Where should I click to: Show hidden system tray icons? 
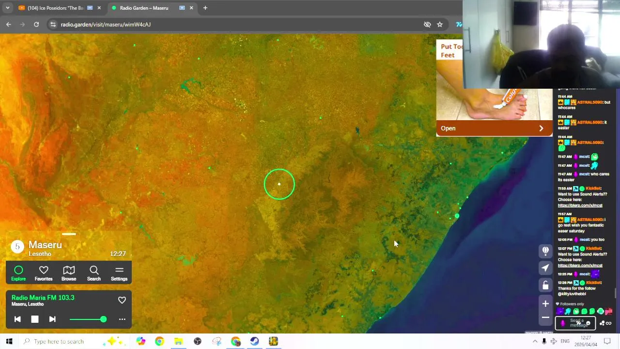tap(535, 341)
